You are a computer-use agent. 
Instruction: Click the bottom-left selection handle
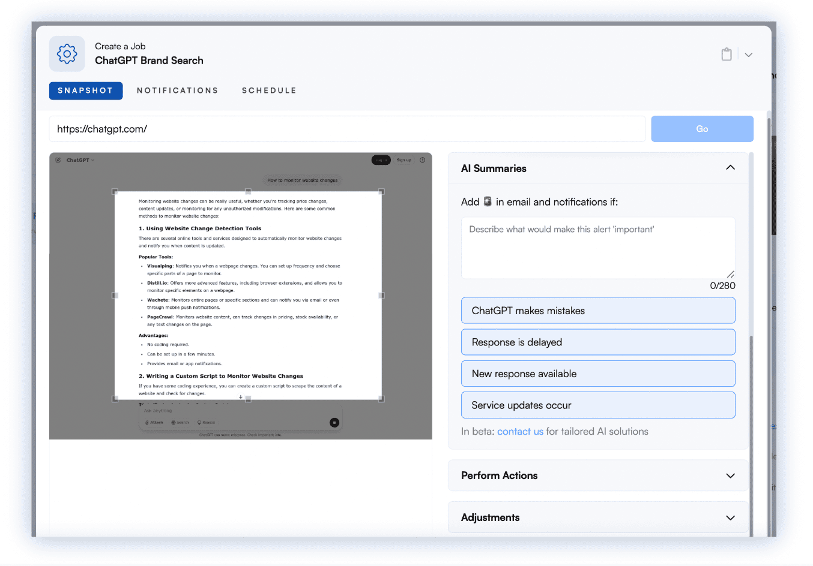[x=115, y=399]
